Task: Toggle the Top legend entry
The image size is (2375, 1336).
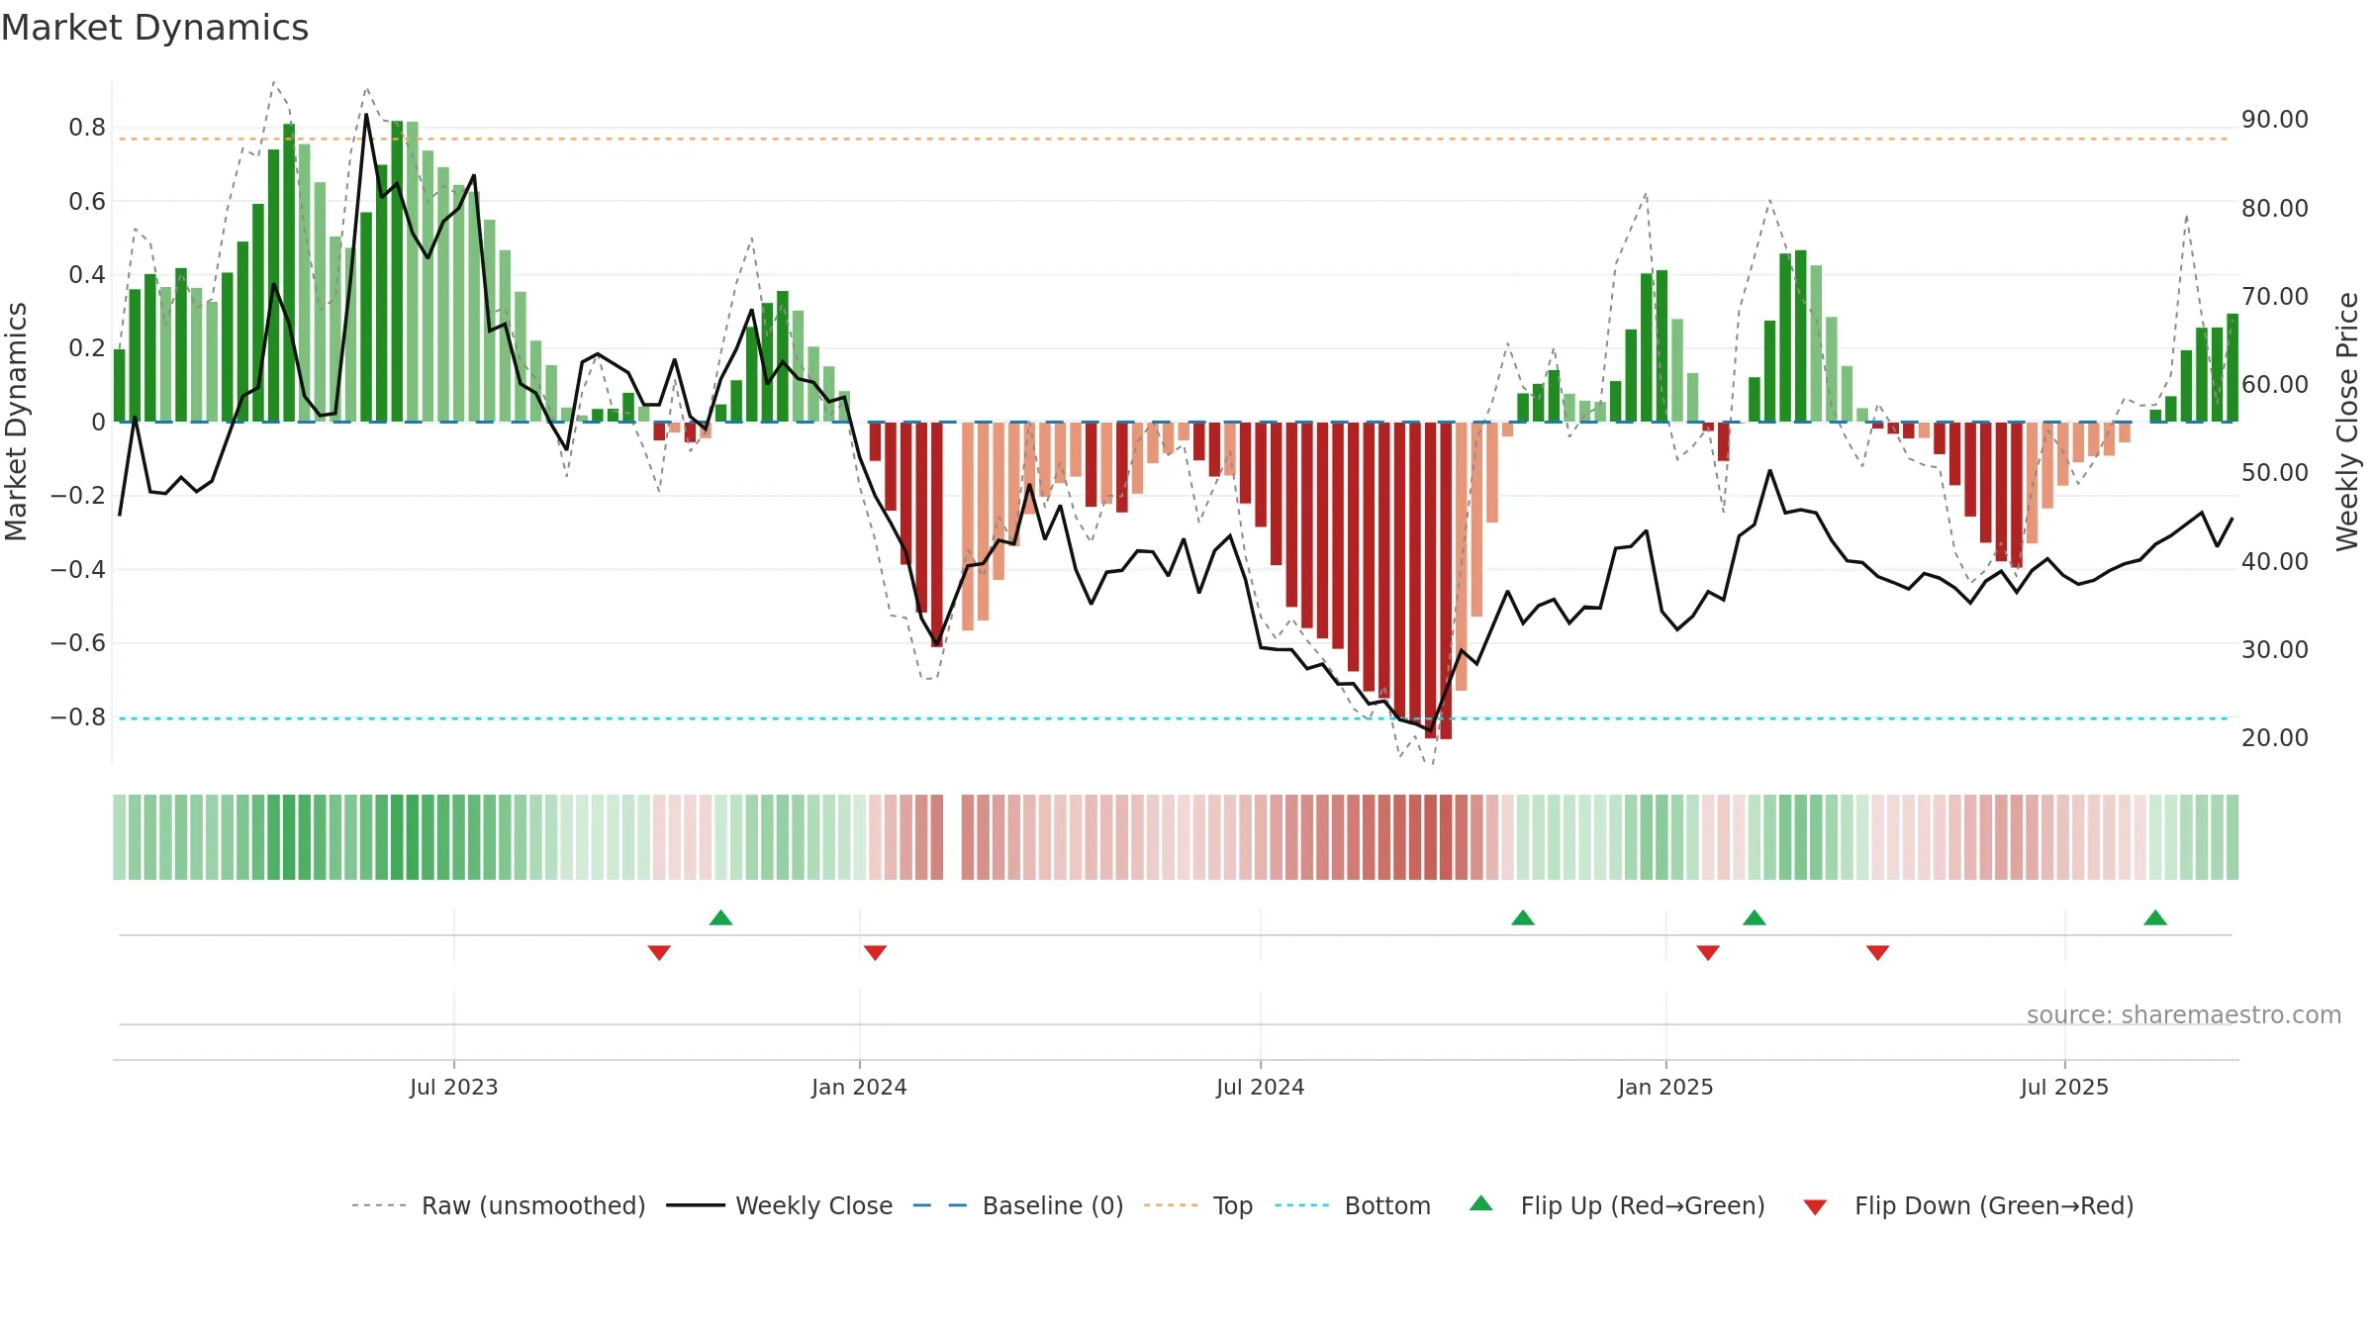Action: (1198, 1205)
